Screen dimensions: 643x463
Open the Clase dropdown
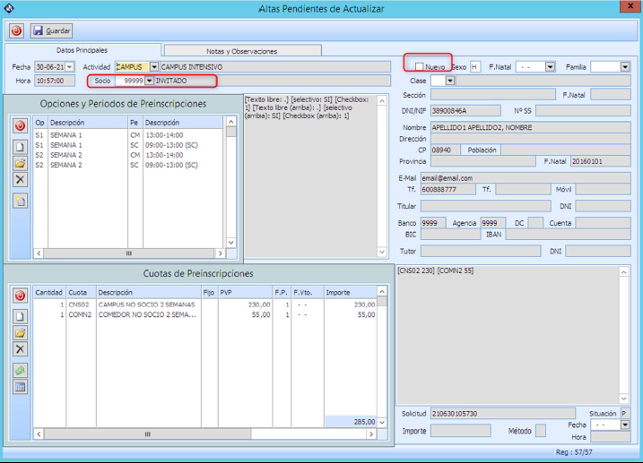pyautogui.click(x=450, y=81)
